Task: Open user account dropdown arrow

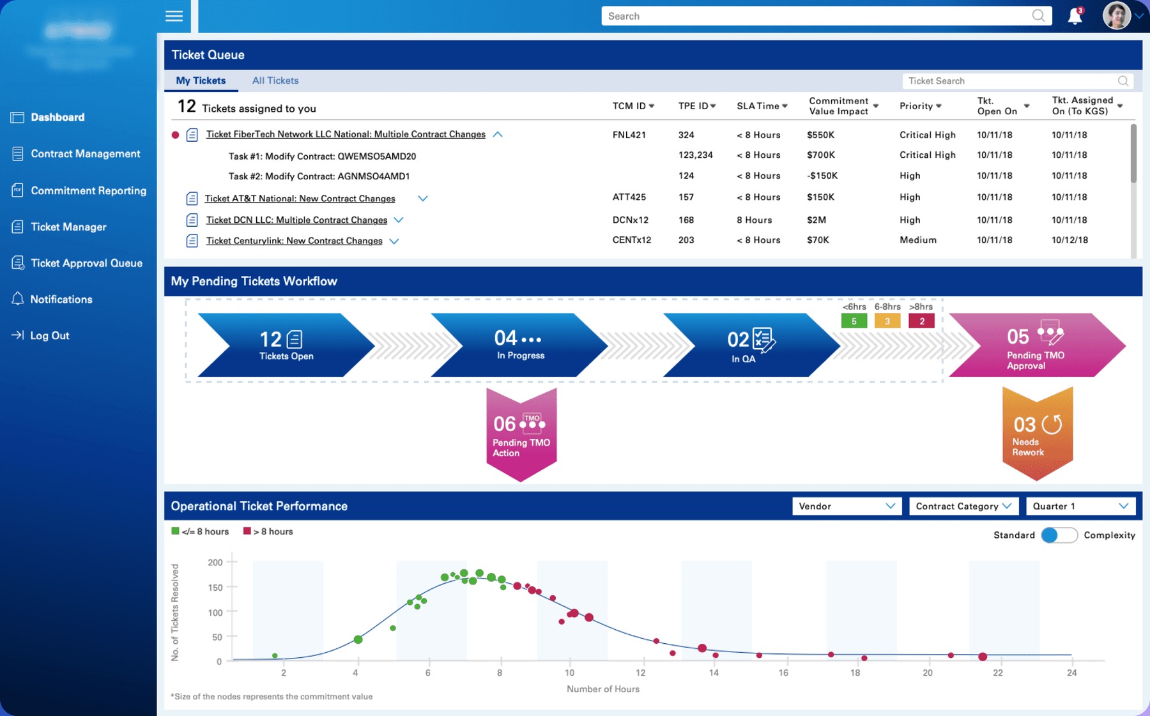Action: [1139, 16]
